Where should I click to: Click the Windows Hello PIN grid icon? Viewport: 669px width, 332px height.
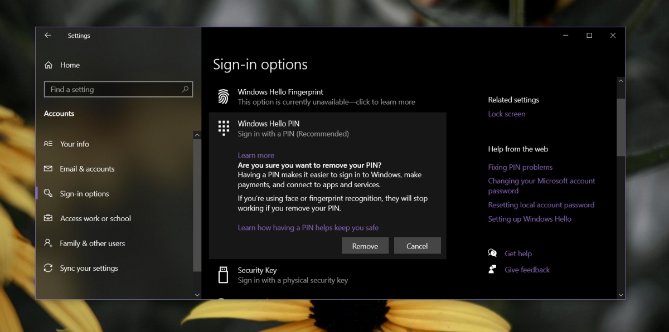[224, 128]
